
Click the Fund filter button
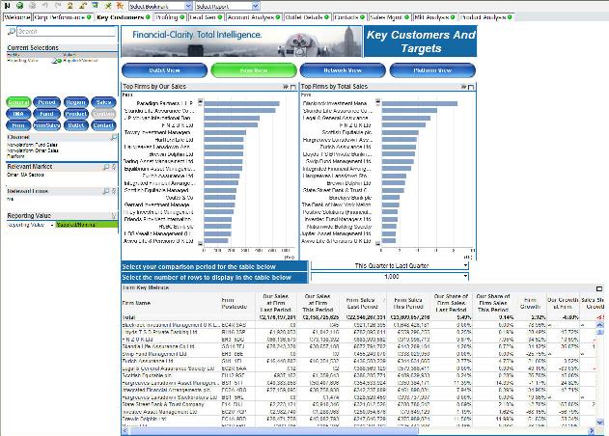click(x=47, y=114)
